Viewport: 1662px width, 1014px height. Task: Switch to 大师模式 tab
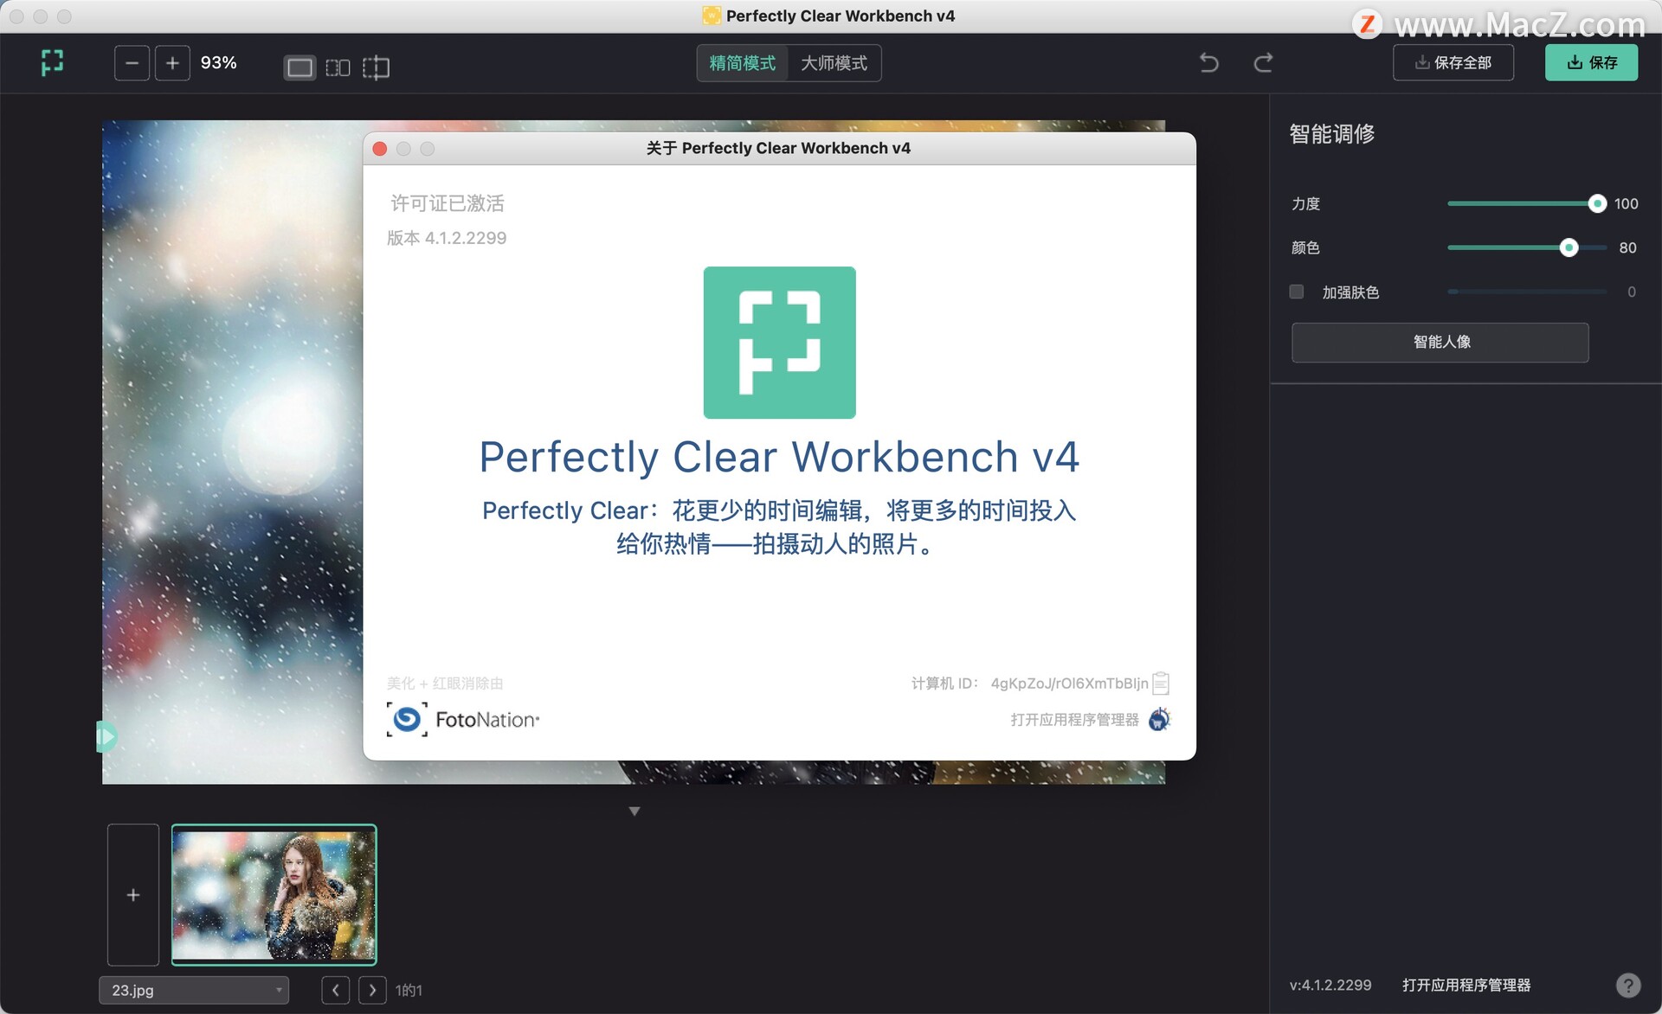coord(834,63)
